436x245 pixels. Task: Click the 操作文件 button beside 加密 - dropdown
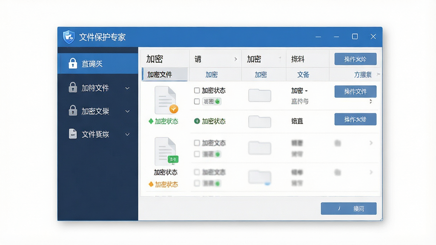356,91
